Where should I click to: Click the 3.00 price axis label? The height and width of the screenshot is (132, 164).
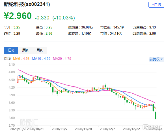coord(12,118)
